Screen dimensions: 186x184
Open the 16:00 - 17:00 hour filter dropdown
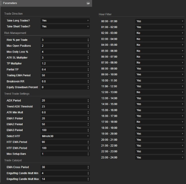tap(160, 116)
